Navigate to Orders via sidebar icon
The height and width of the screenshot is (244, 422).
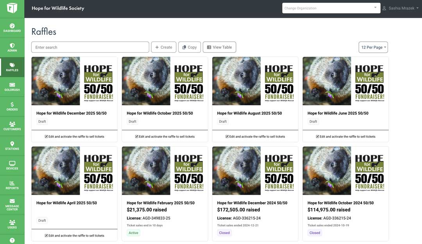click(12, 106)
